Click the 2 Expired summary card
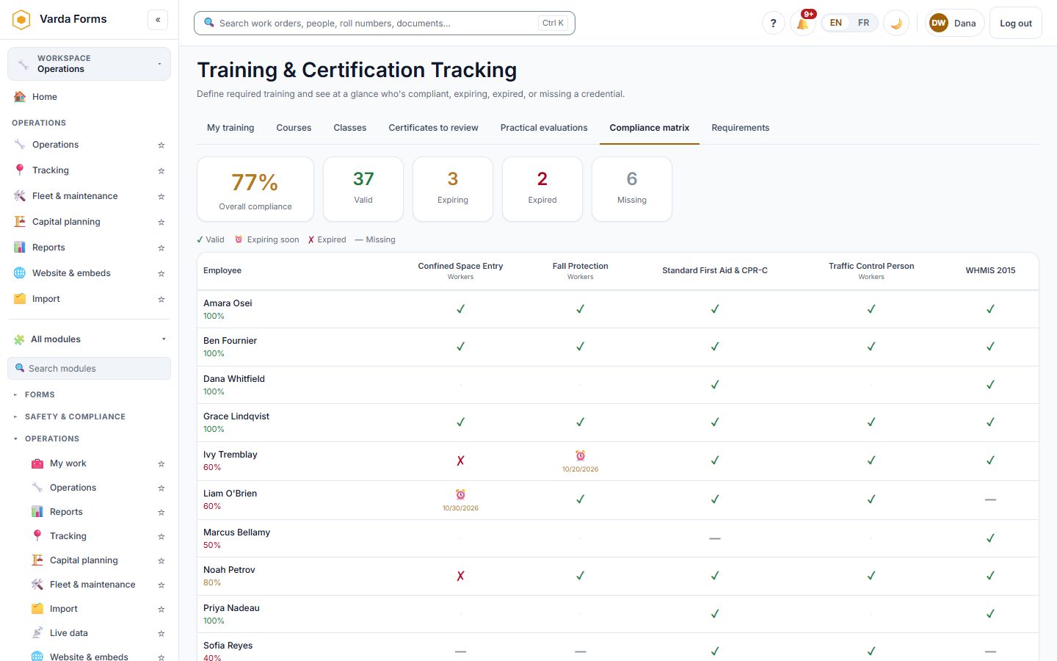 (x=542, y=189)
